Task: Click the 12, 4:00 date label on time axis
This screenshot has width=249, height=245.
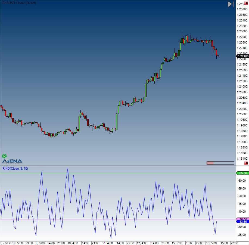Action: tap(142, 243)
